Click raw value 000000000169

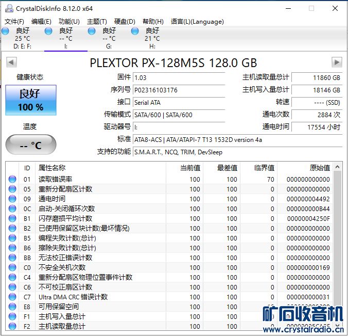tap(308, 267)
